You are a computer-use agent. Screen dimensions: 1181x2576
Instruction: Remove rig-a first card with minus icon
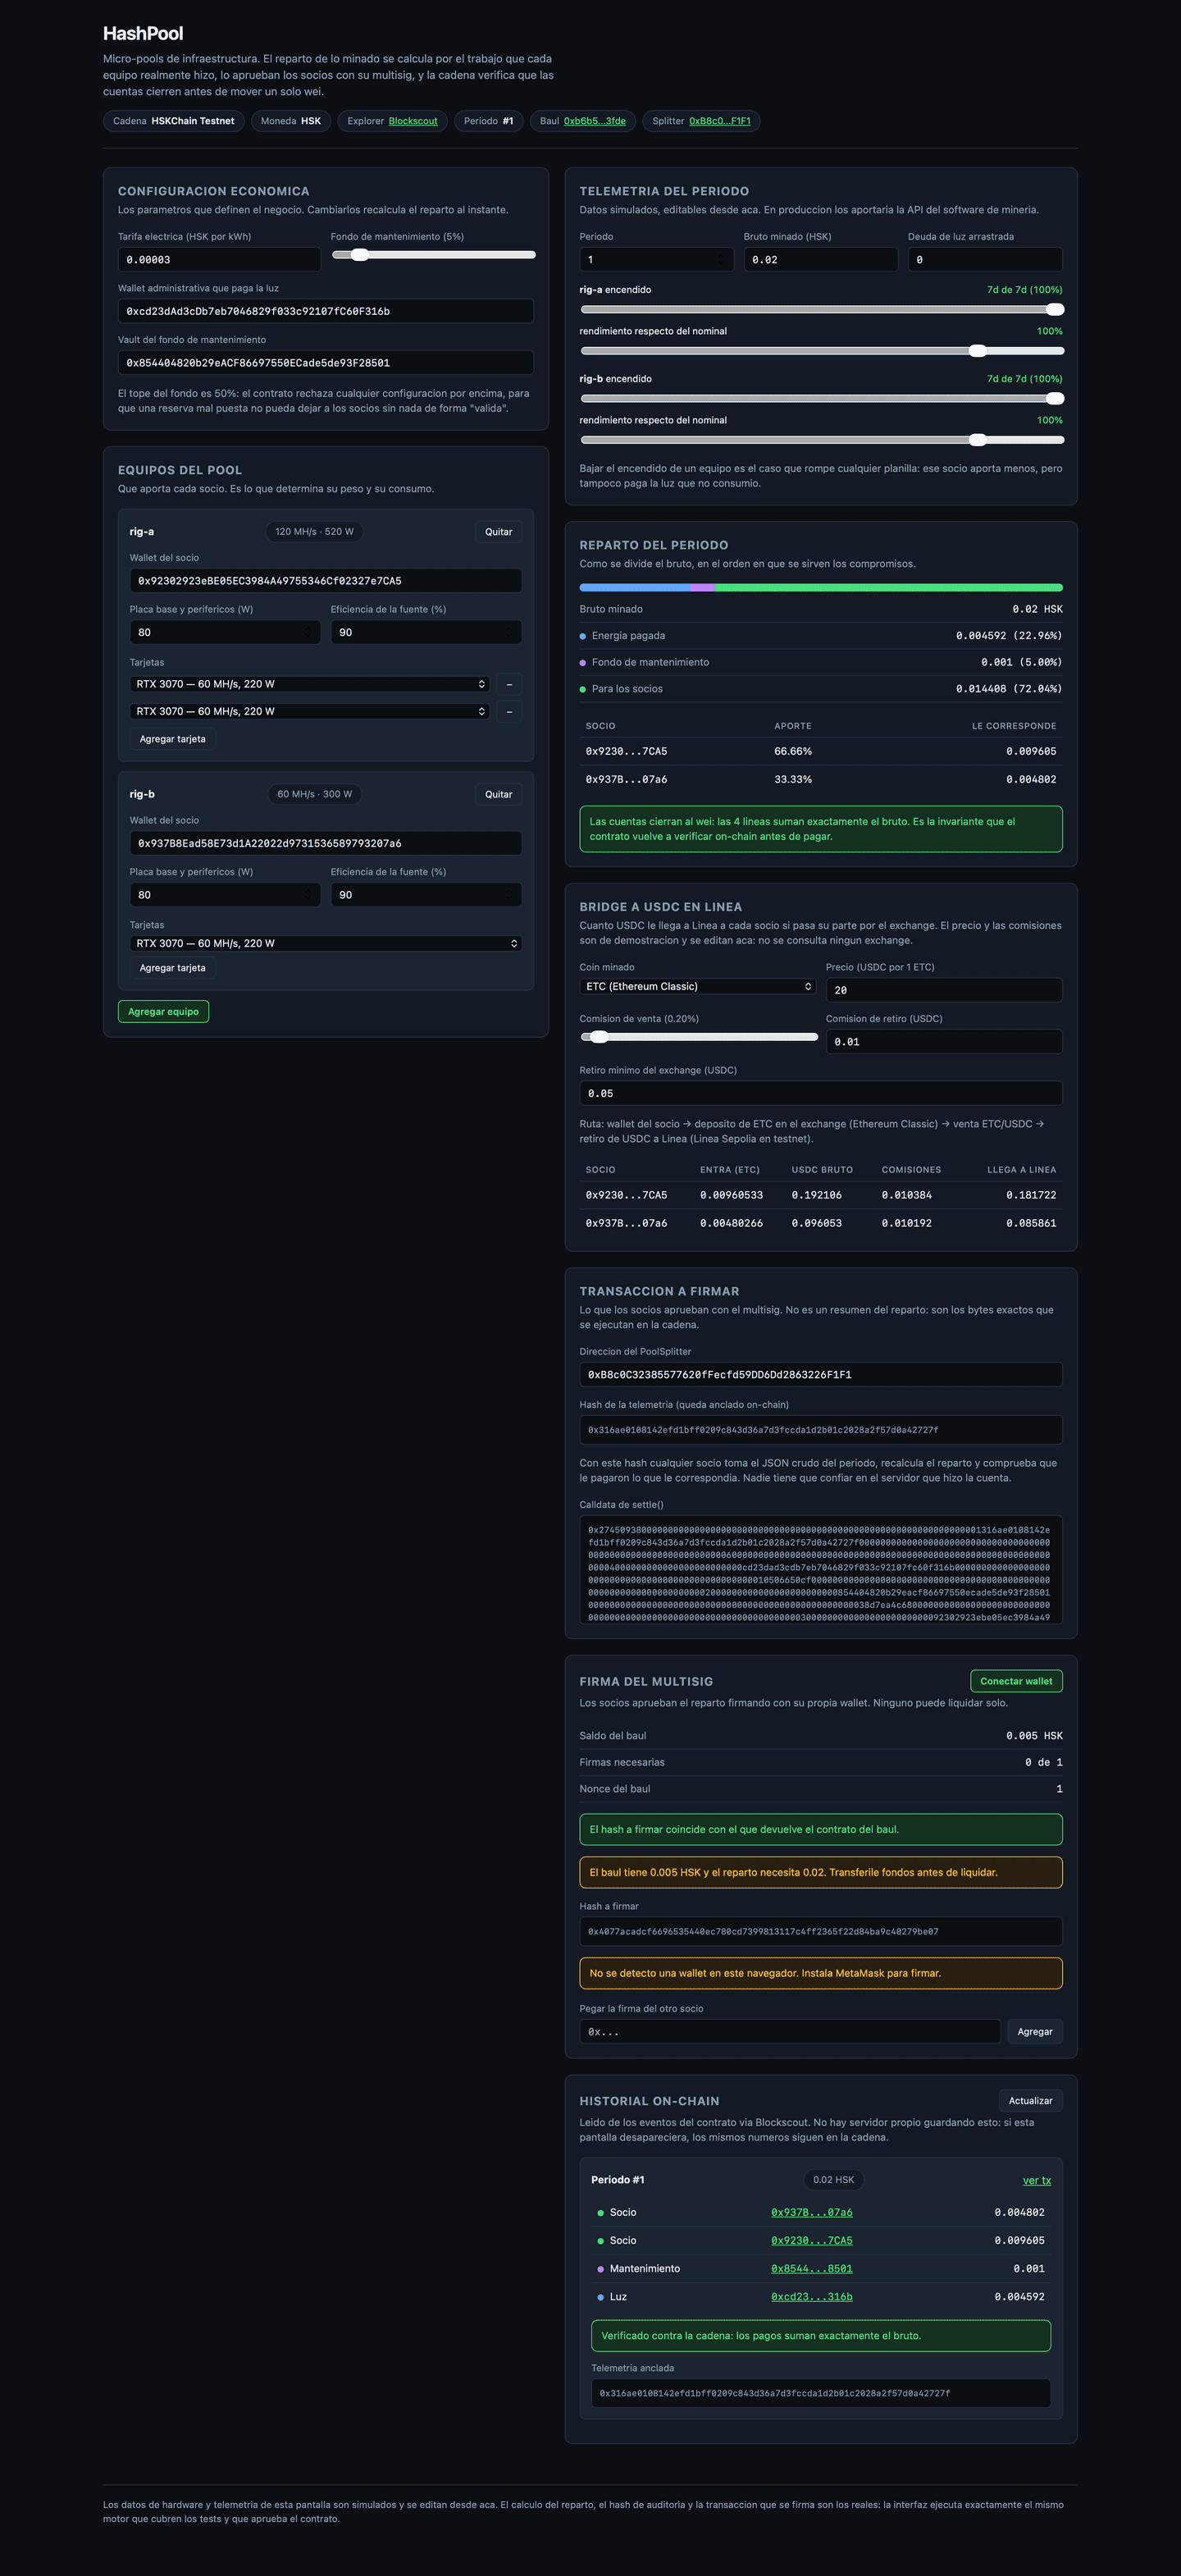(509, 684)
